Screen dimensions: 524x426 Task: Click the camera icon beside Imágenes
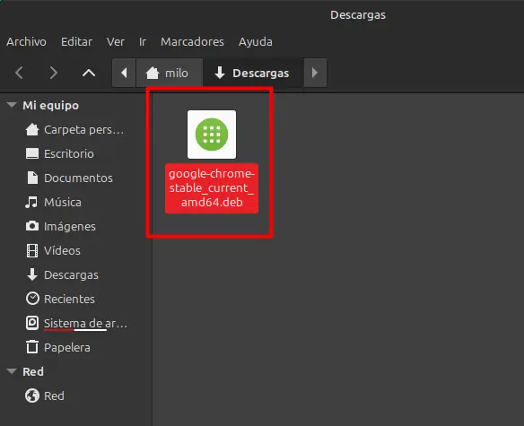tap(32, 226)
